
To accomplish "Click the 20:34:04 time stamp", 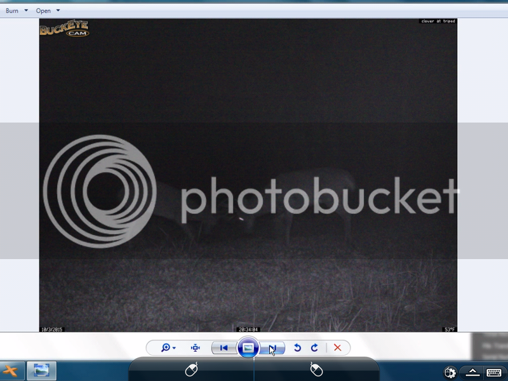I will click(248, 330).
